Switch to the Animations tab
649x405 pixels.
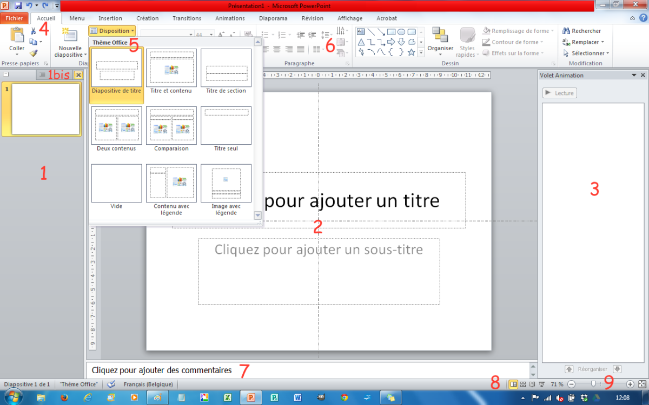point(230,18)
